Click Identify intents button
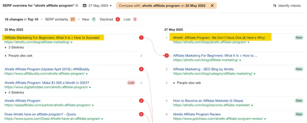This screenshot has width=307, height=123. pyautogui.click(x=287, y=6)
